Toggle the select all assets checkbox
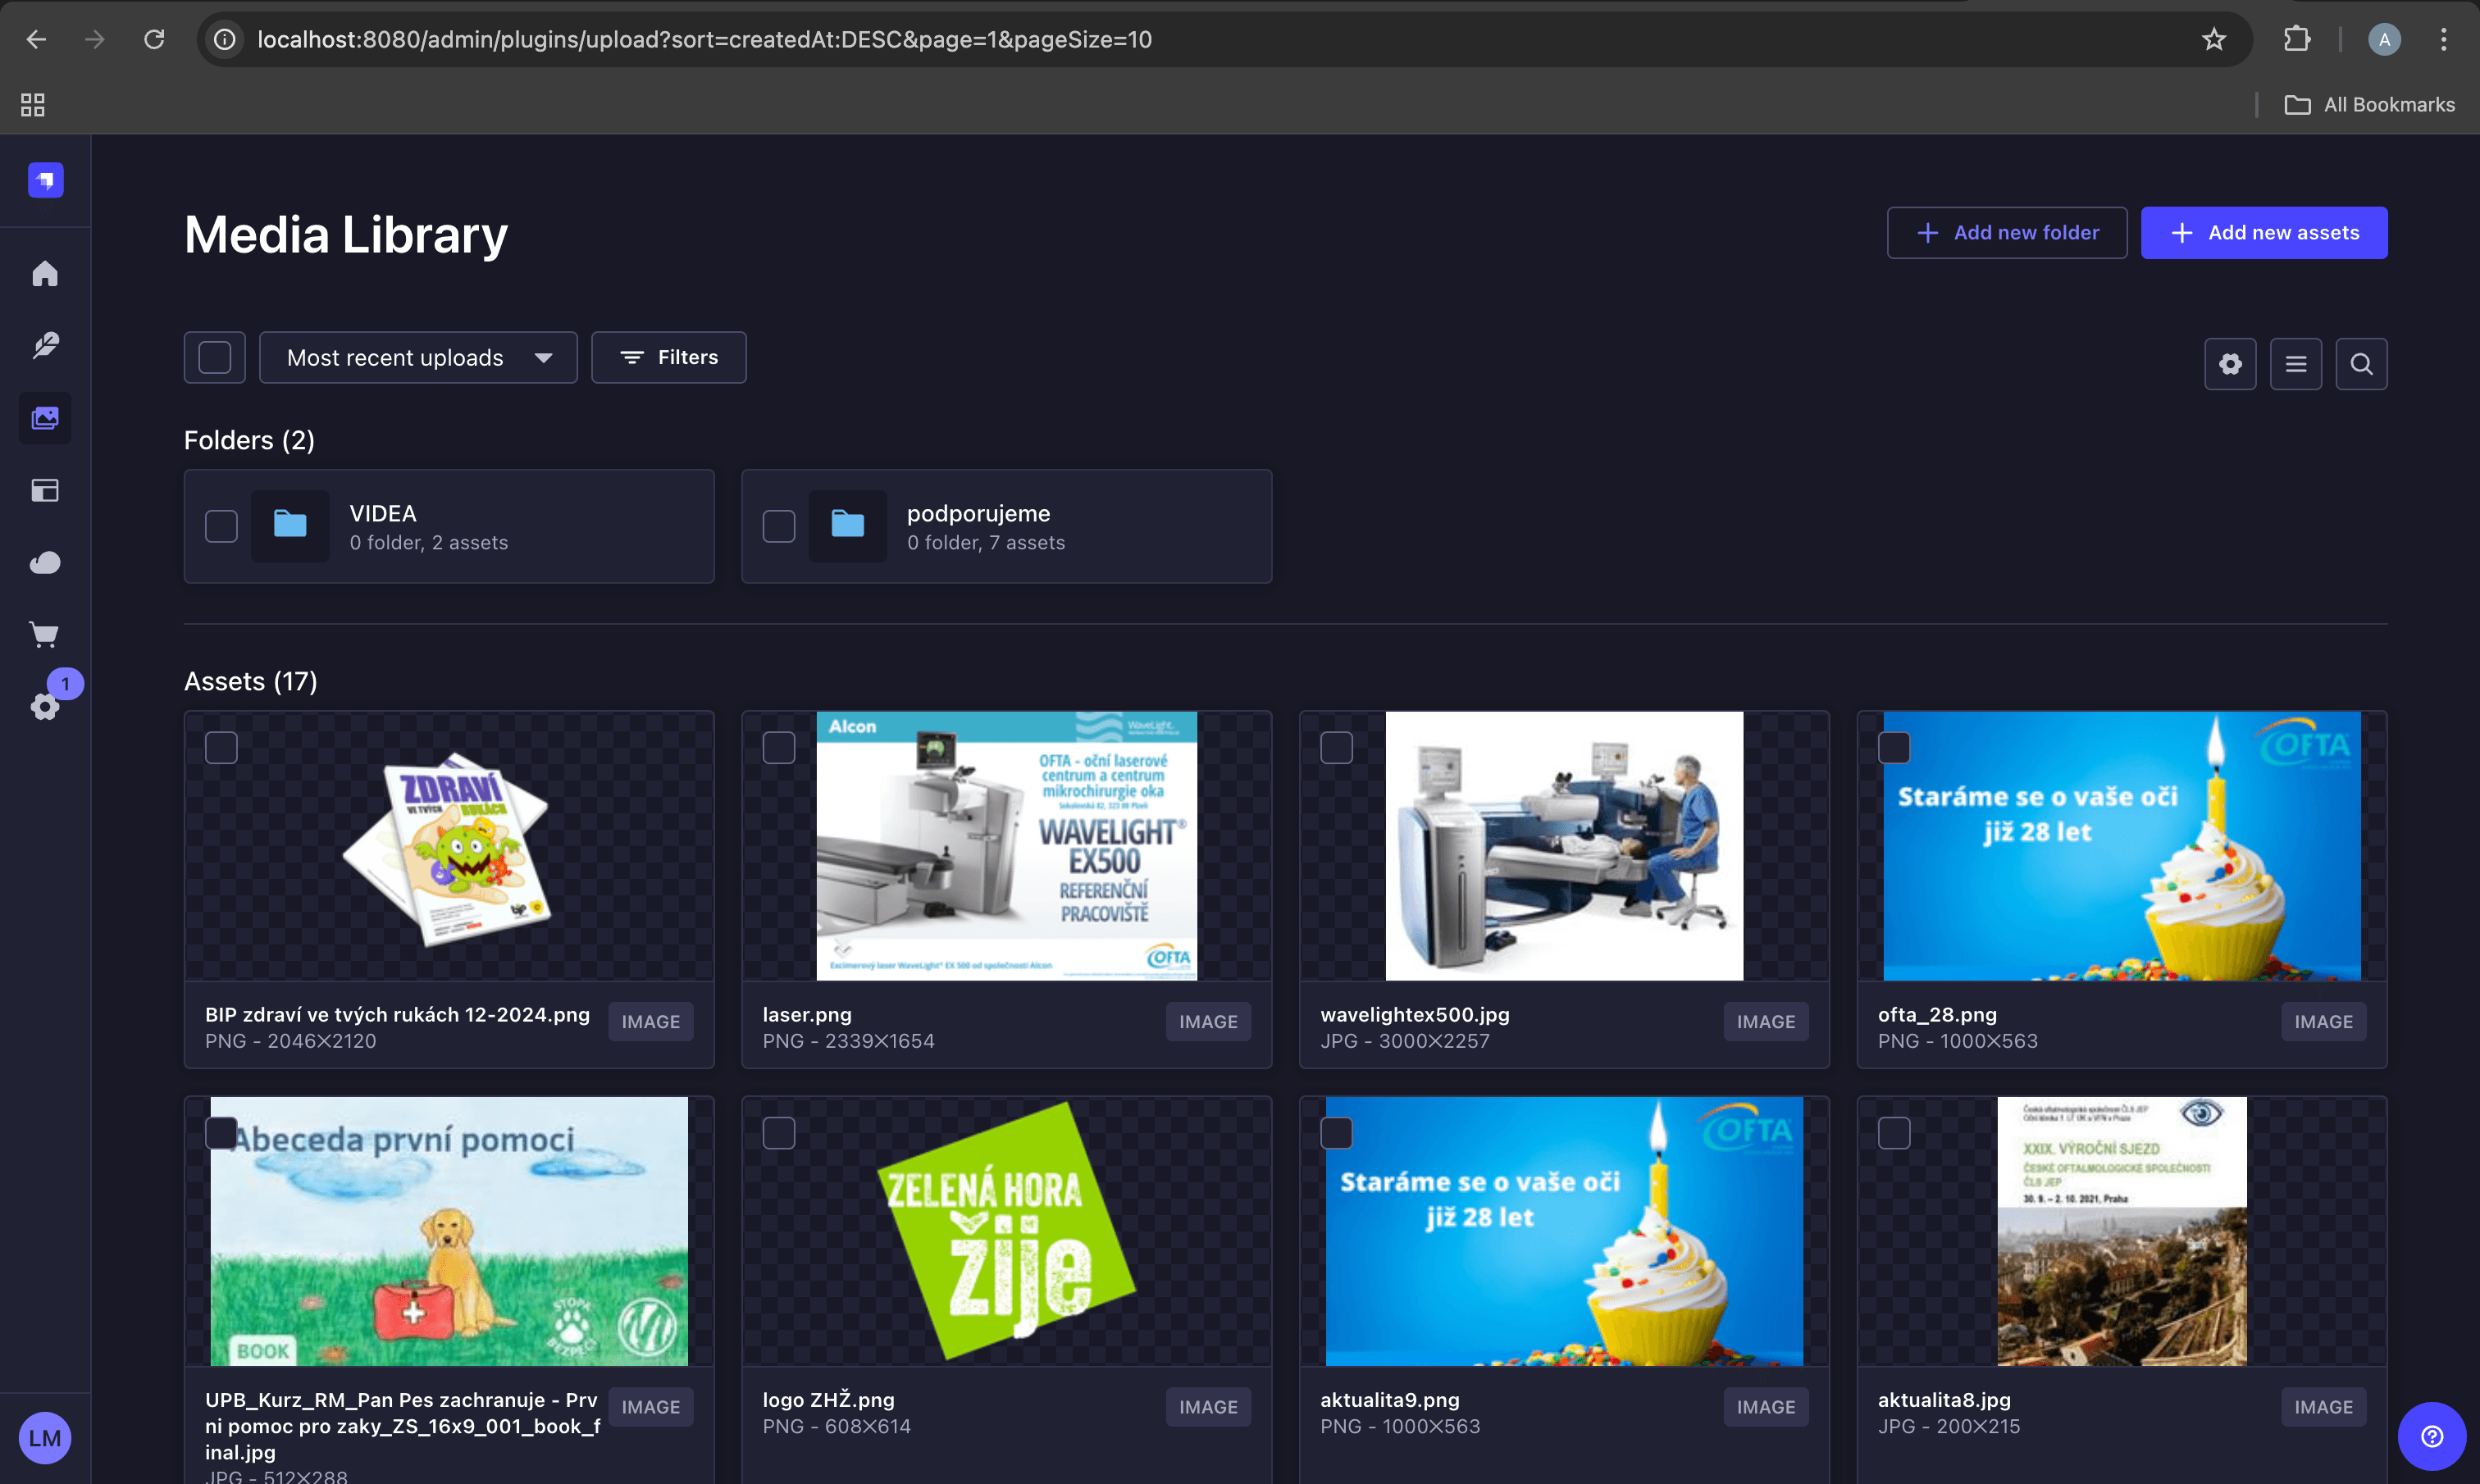This screenshot has width=2480, height=1484. click(214, 357)
